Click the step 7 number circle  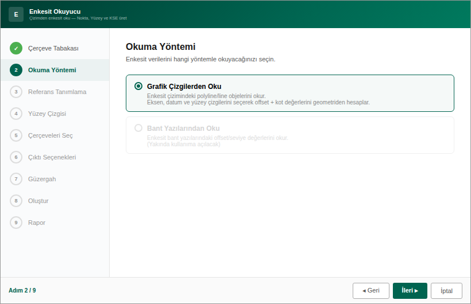click(16, 179)
